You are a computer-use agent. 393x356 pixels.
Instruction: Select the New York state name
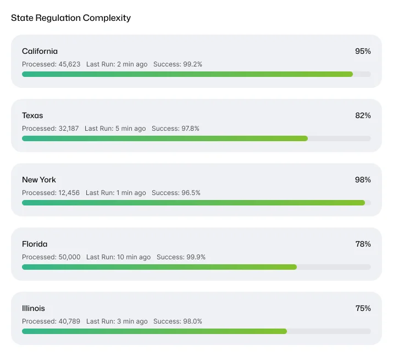point(39,180)
